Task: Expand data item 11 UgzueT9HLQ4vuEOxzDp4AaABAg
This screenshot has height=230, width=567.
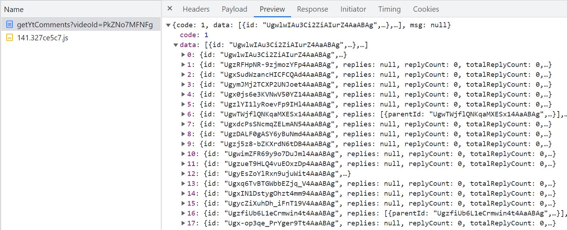Action: (x=183, y=164)
